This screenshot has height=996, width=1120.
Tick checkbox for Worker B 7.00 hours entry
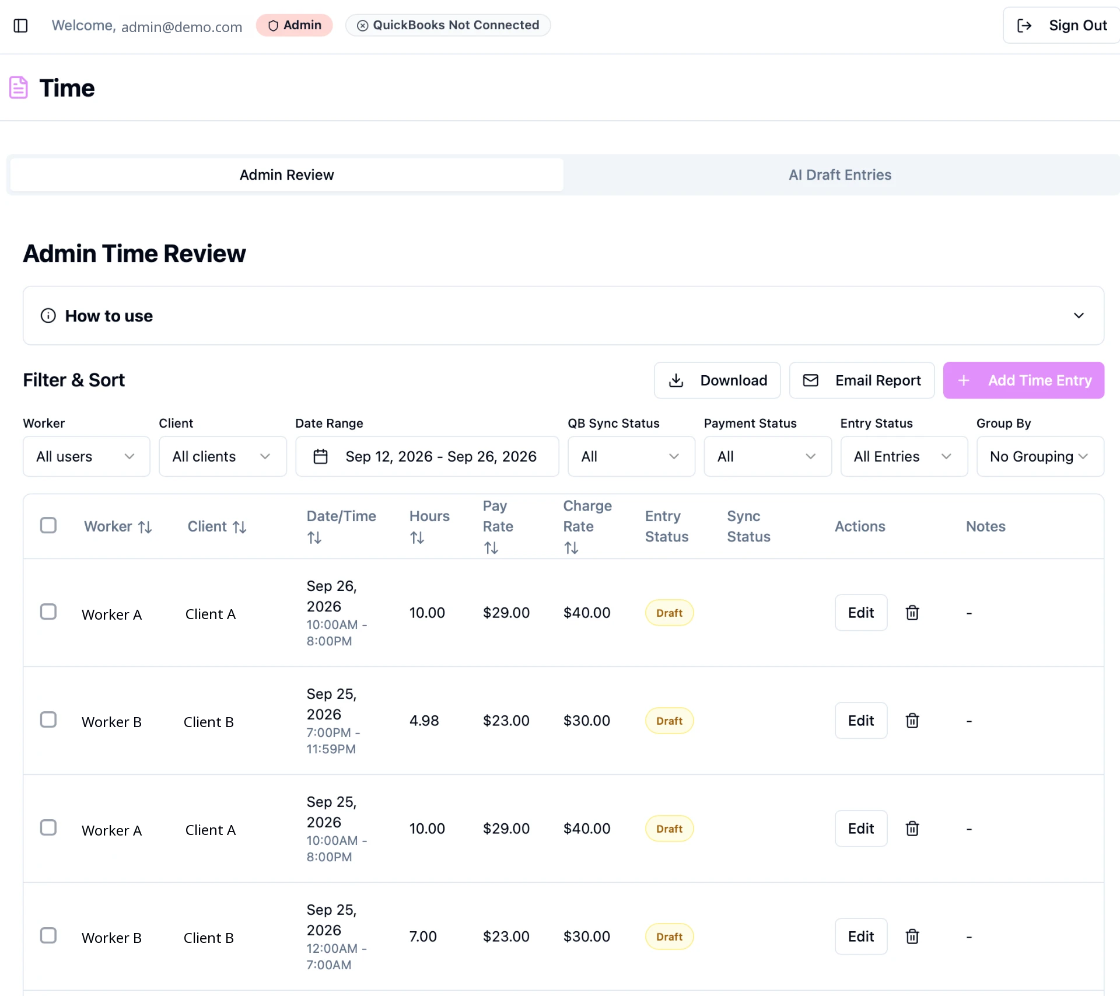click(48, 935)
